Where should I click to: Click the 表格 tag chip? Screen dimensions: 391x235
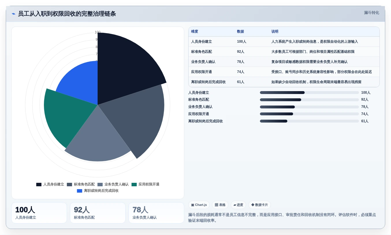click(x=220, y=205)
